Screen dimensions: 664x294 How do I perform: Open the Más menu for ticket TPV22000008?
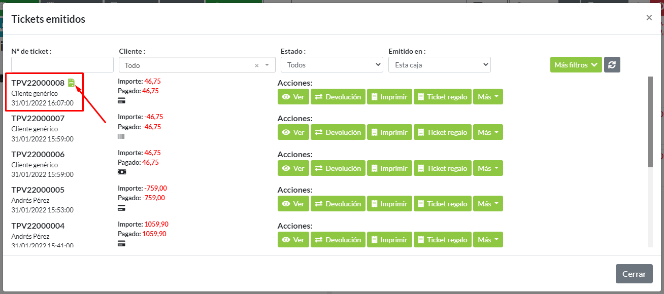488,97
